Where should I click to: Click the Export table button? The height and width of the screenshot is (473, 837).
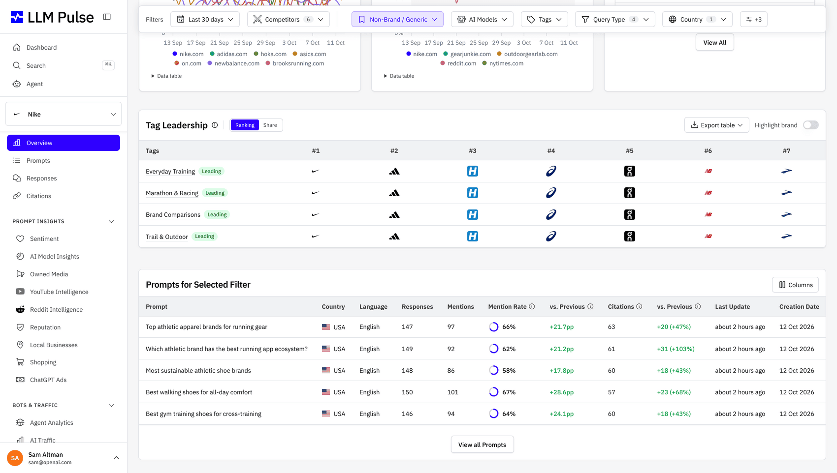coord(716,125)
